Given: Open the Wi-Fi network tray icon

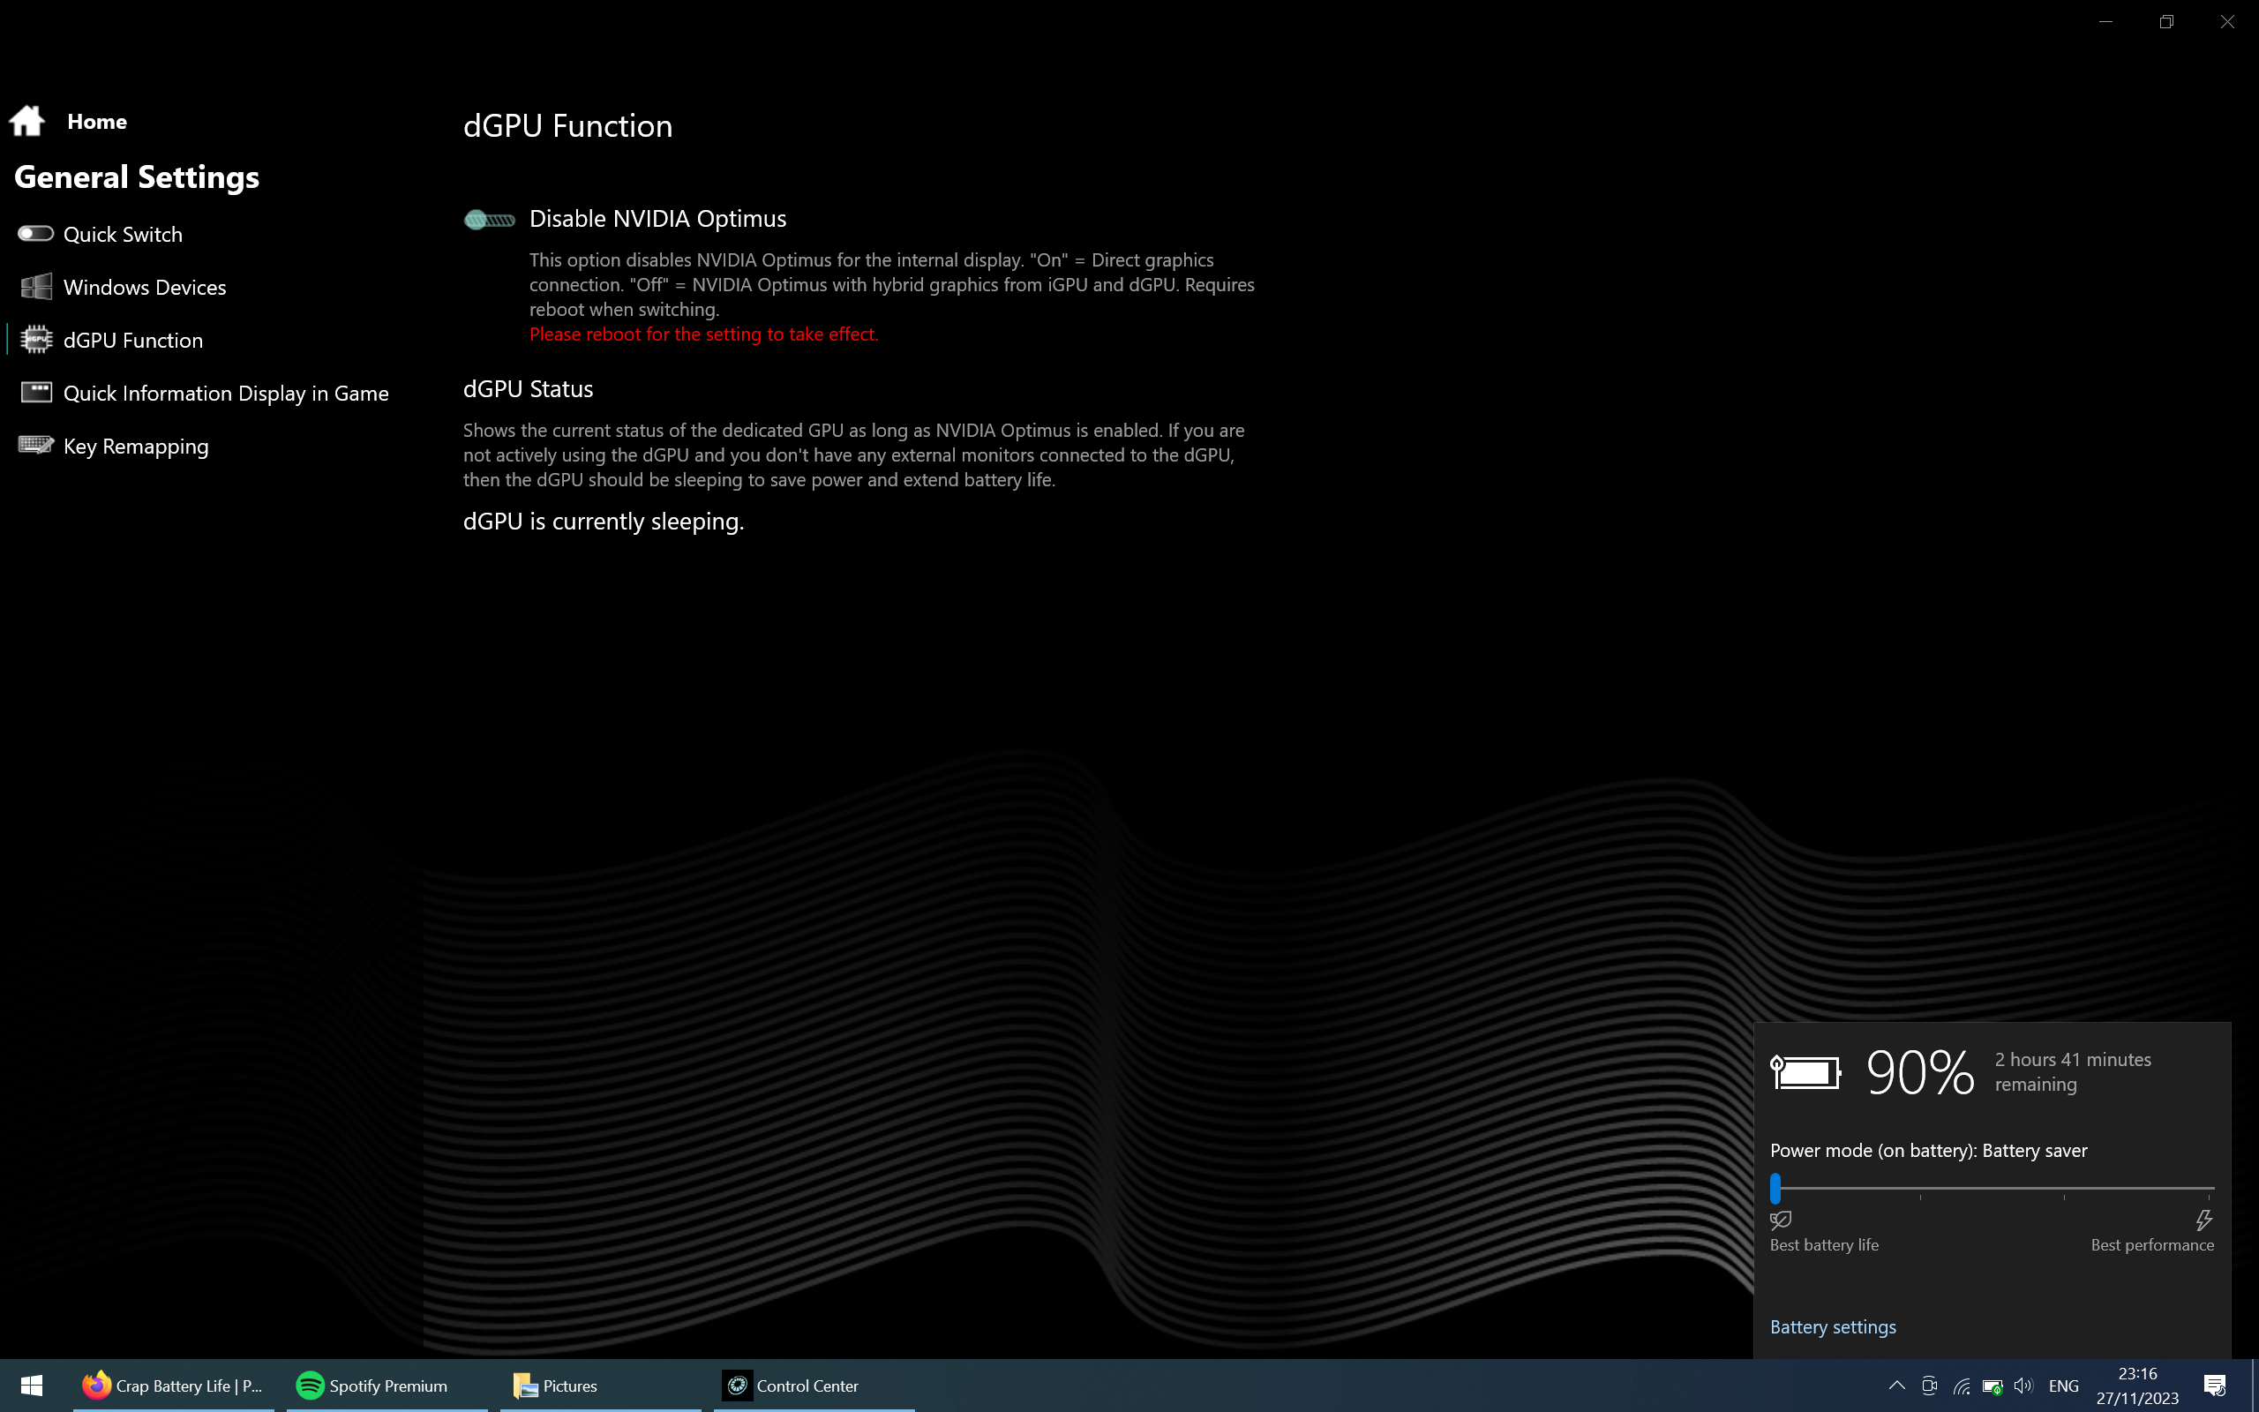Looking at the screenshot, I should click(1962, 1386).
